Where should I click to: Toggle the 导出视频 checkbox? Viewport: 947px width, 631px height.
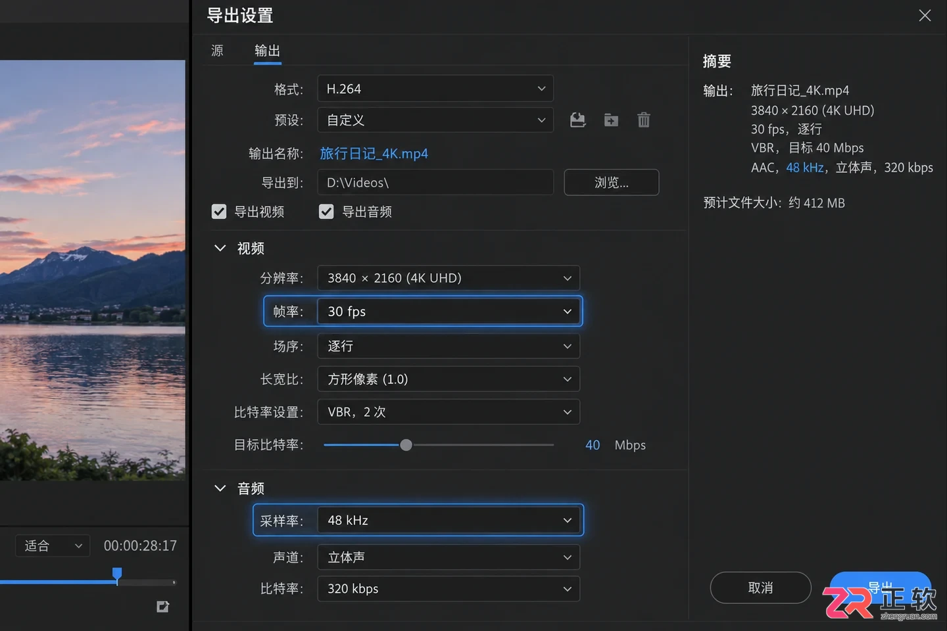[219, 212]
